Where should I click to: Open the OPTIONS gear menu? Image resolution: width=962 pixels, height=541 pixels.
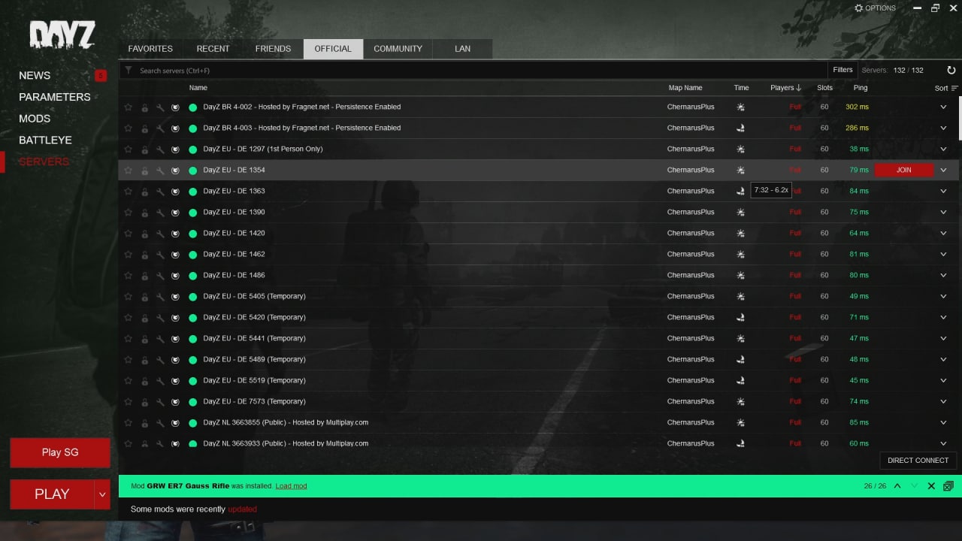click(875, 8)
